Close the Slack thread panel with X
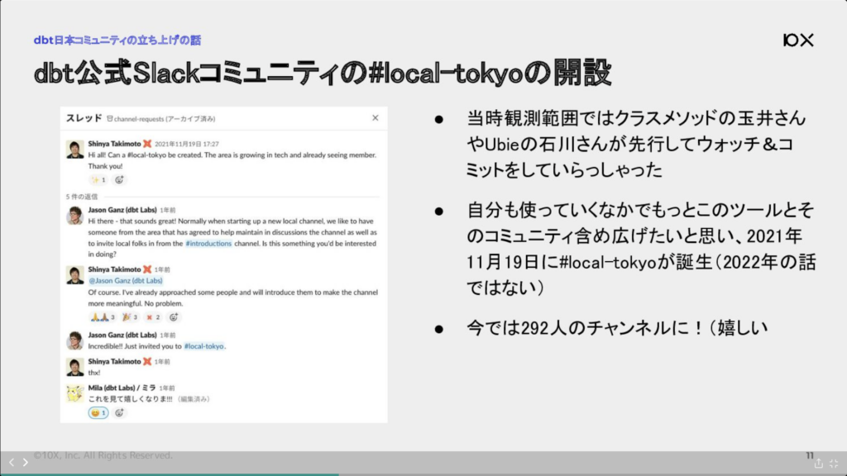This screenshot has height=476, width=847. [x=375, y=118]
